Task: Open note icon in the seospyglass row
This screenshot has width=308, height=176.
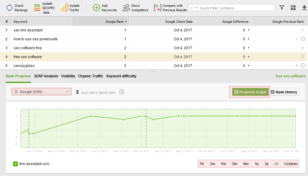Action: (303, 65)
